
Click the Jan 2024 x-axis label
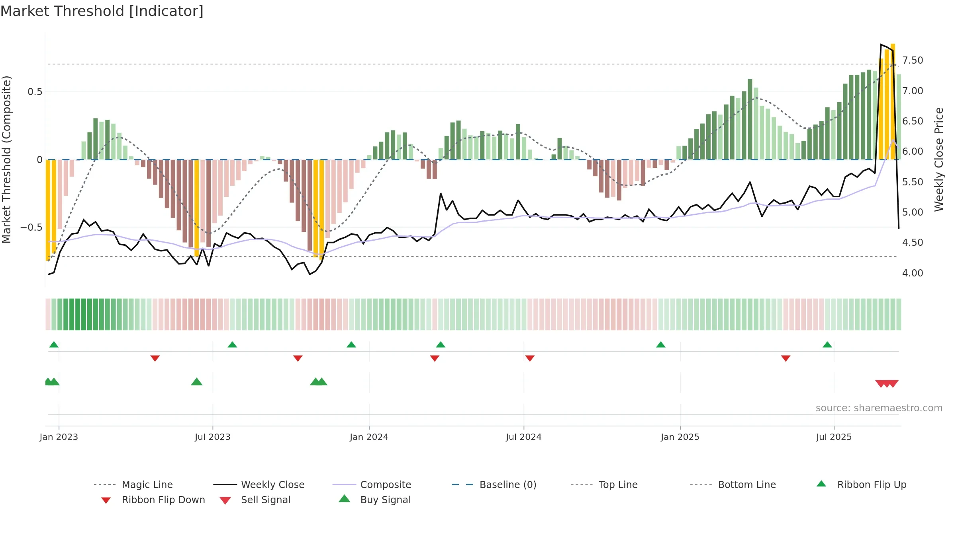click(x=369, y=437)
